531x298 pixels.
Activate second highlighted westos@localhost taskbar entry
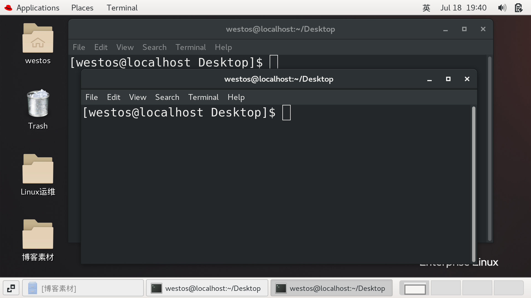332,288
